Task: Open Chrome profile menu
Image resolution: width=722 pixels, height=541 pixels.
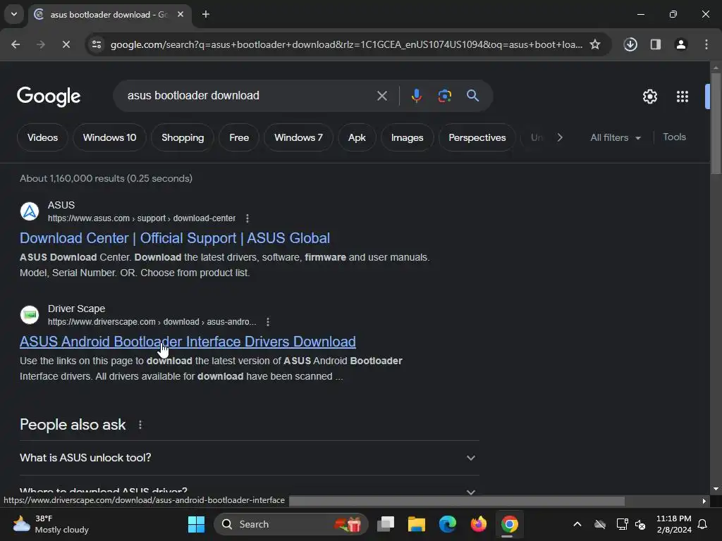Action: pos(681,44)
